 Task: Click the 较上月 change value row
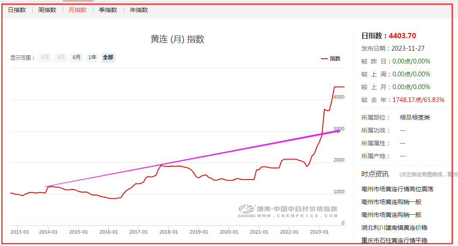pyautogui.click(x=396, y=87)
